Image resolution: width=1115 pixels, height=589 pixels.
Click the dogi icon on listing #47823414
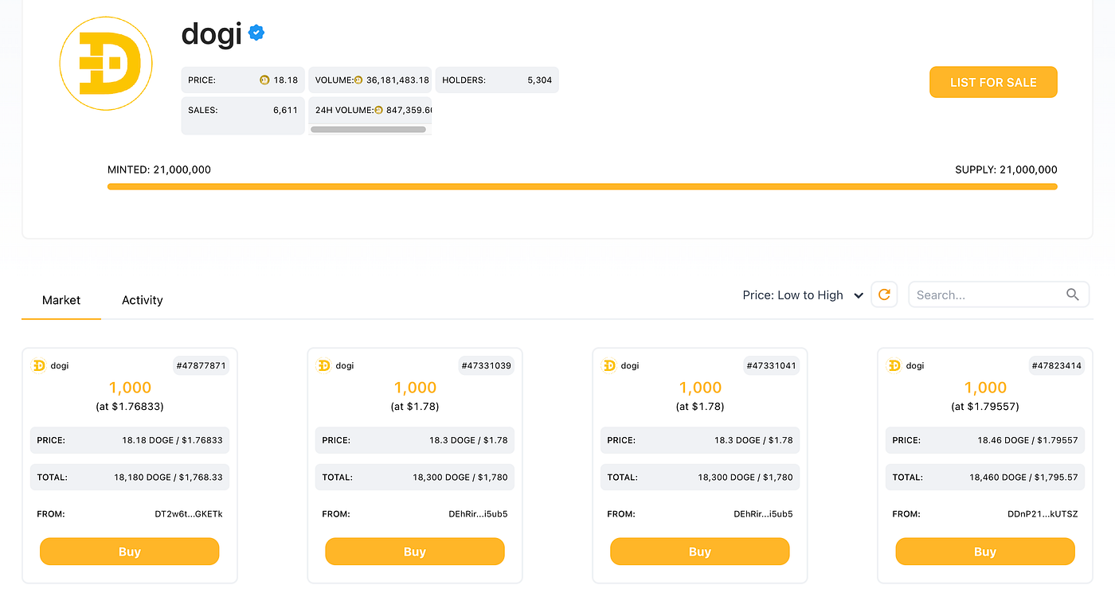894,365
